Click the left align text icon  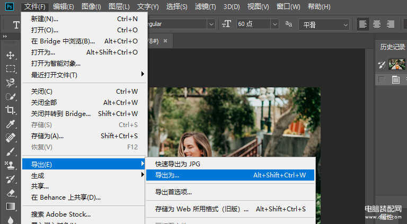[363, 24]
